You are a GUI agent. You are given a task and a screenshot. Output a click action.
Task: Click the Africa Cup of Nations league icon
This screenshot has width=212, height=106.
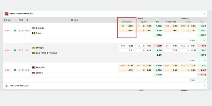coord(6,14)
